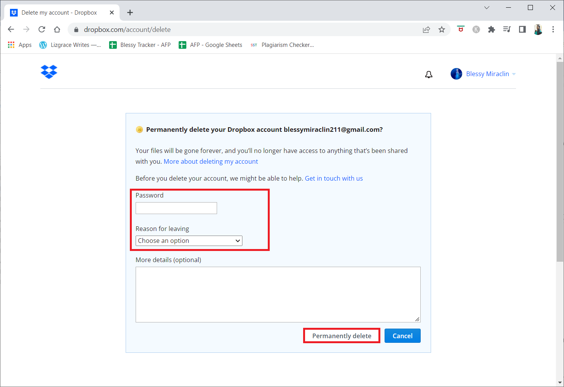
Task: Click Get in touch with us link
Action: pyautogui.click(x=333, y=178)
